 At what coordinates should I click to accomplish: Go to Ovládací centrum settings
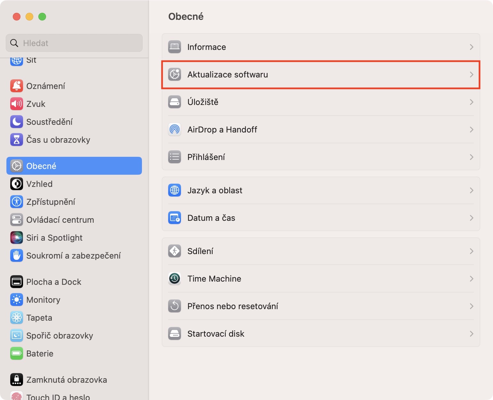pyautogui.click(x=60, y=220)
